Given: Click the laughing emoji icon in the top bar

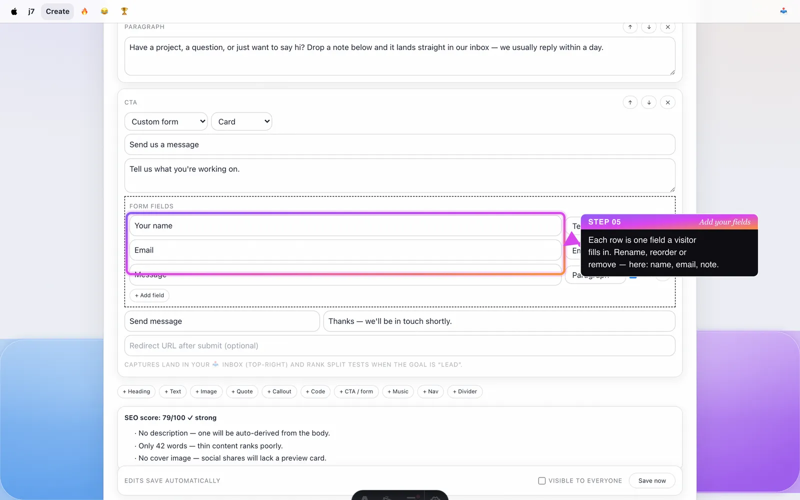Looking at the screenshot, I should pos(104,11).
